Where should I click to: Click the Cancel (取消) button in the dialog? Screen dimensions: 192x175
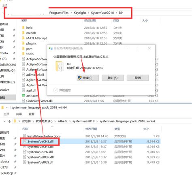(138, 78)
